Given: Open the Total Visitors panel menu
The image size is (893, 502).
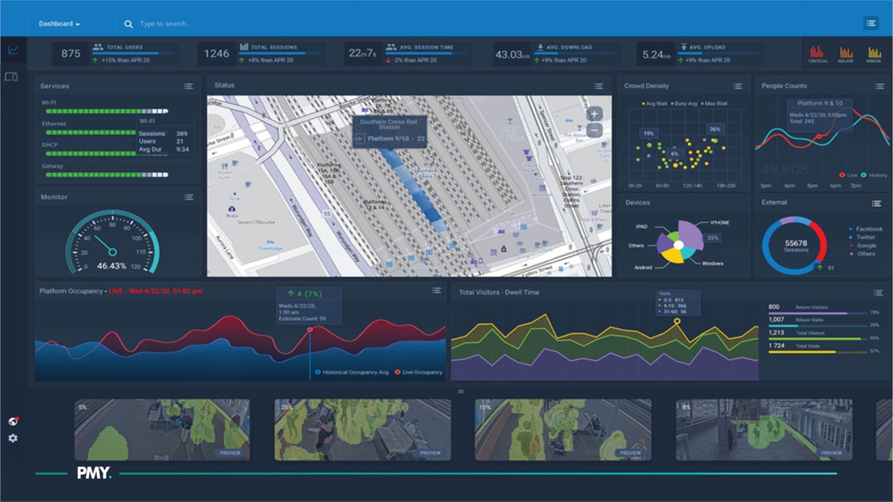Looking at the screenshot, I should tap(878, 293).
